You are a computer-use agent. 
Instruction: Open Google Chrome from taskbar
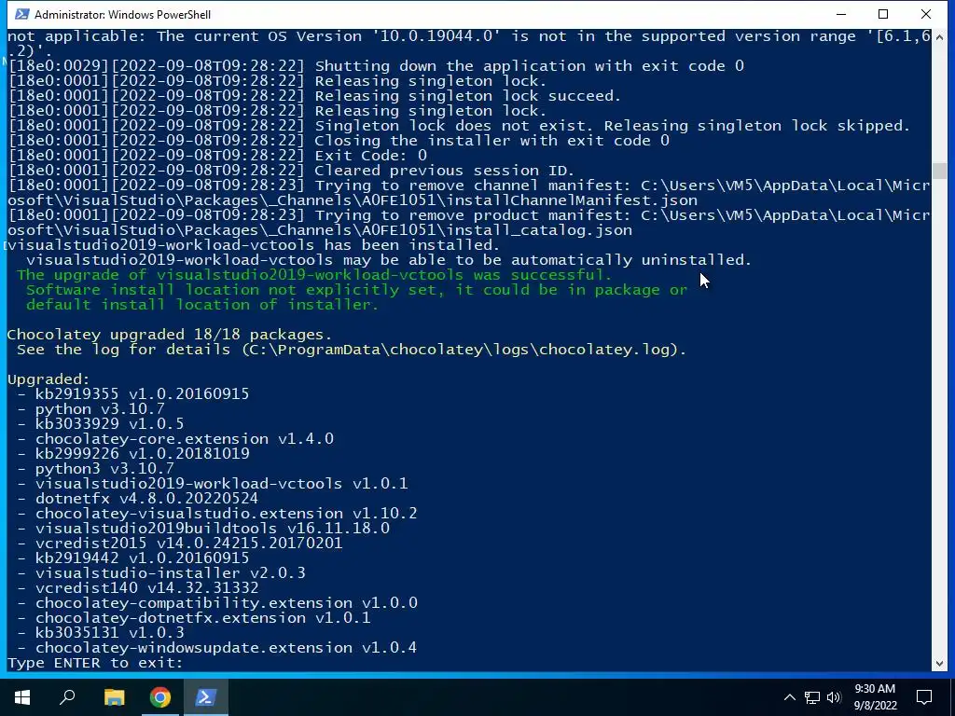tap(160, 697)
